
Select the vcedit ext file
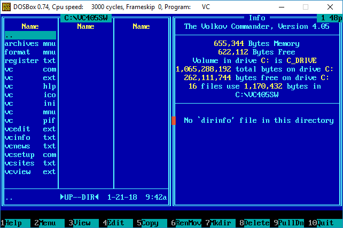click(30, 129)
